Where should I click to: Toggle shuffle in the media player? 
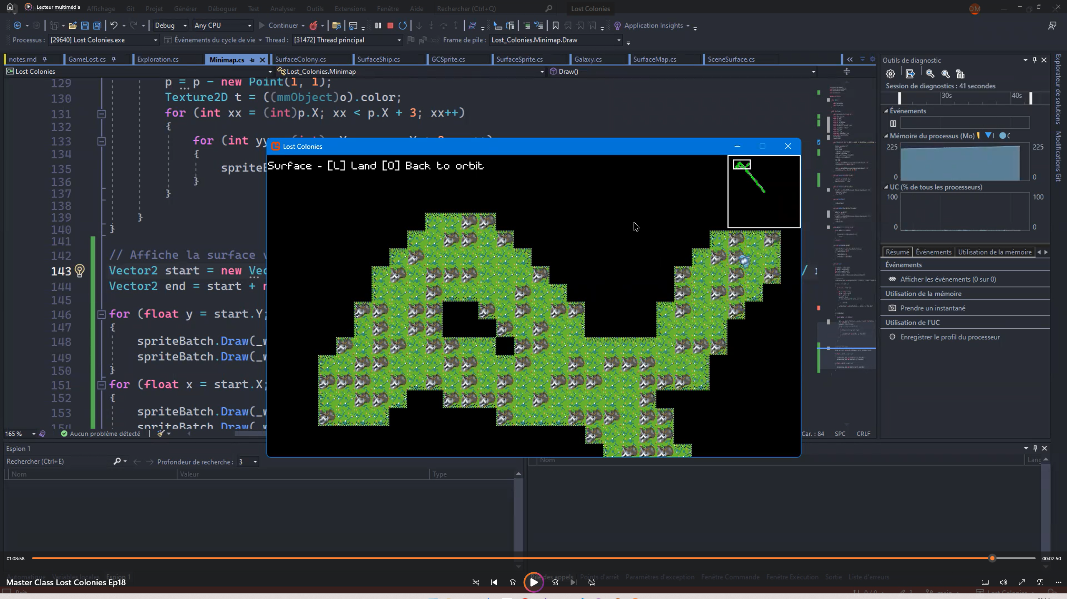point(476,582)
